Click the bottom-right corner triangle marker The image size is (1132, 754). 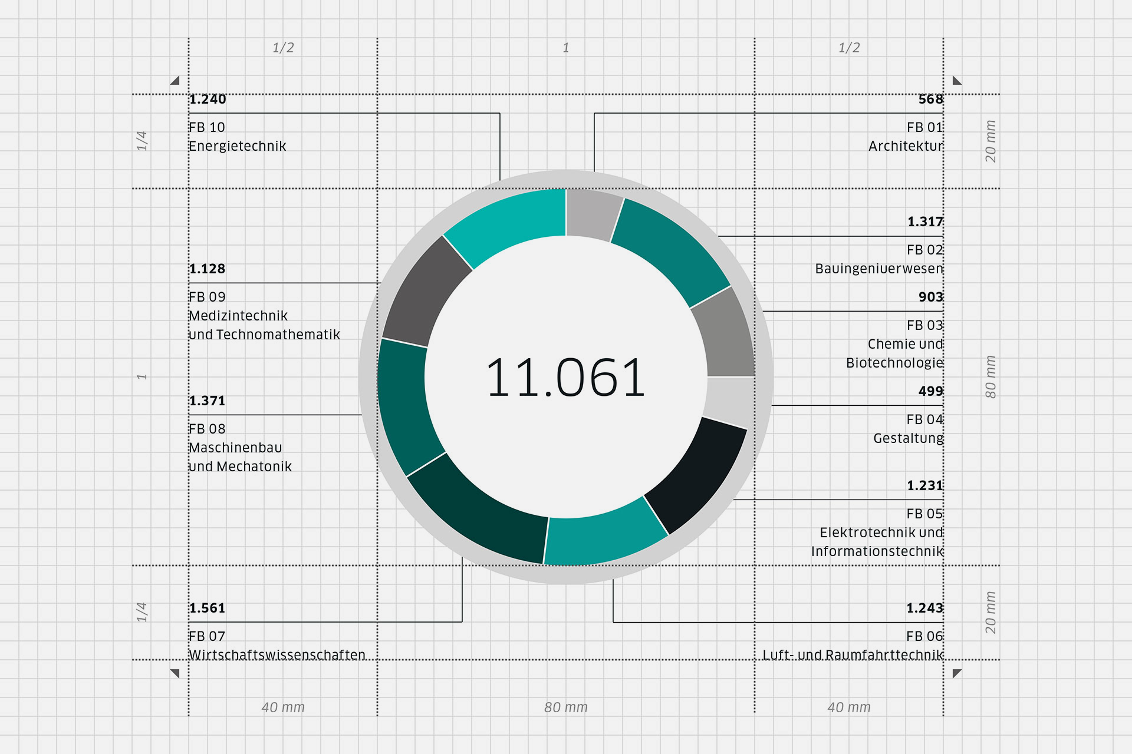point(956,673)
